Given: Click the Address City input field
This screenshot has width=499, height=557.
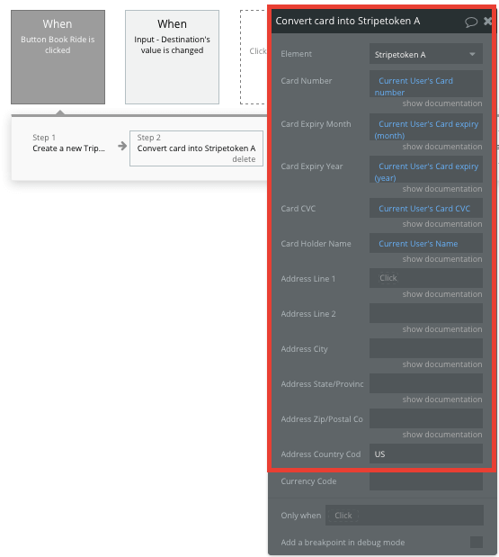Looking at the screenshot, I should [426, 348].
